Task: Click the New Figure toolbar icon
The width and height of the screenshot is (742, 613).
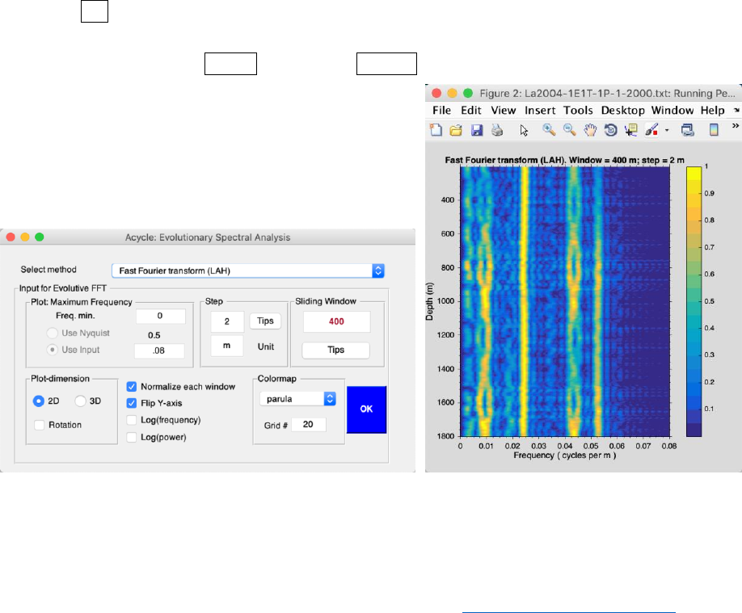Action: tap(436, 129)
